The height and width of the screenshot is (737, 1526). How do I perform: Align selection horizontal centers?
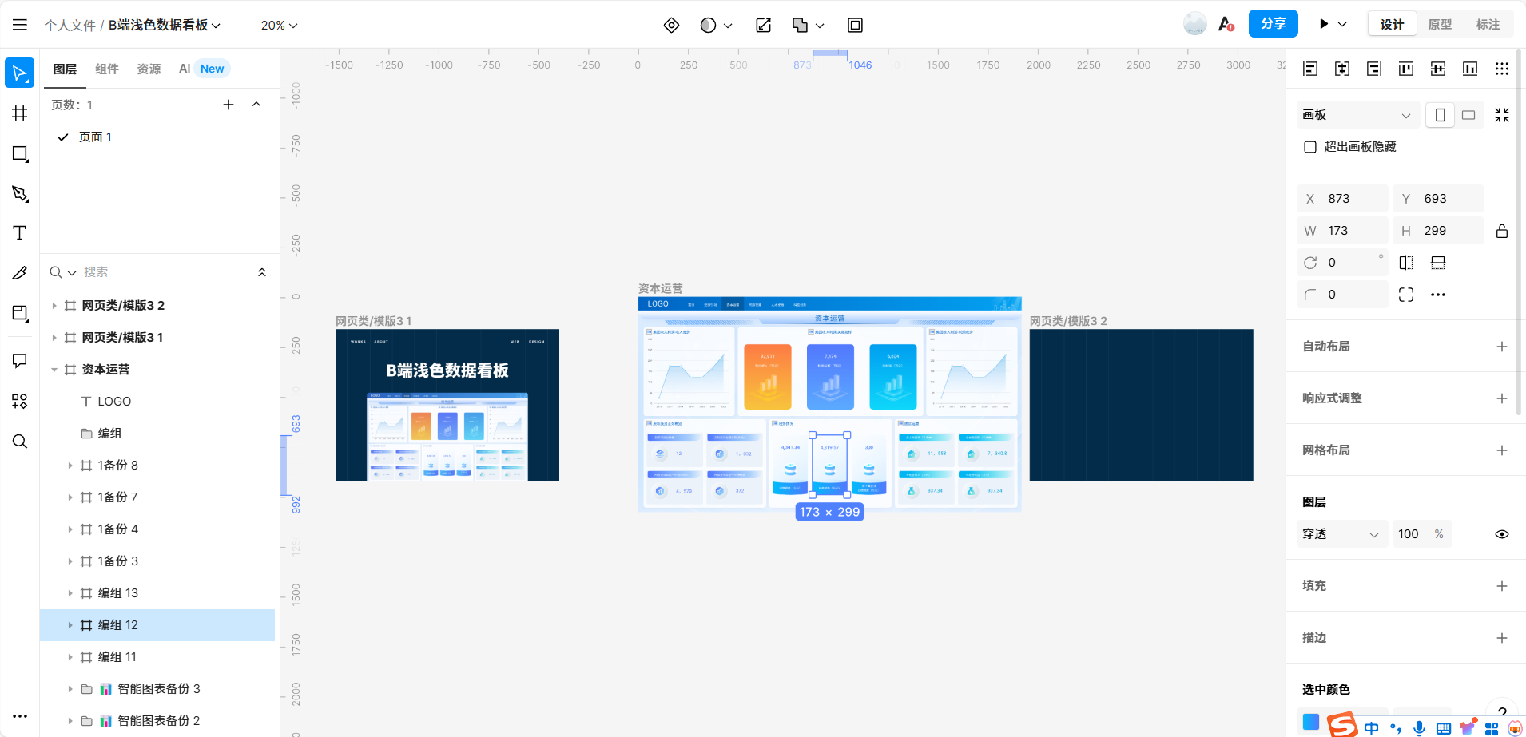[1342, 69]
